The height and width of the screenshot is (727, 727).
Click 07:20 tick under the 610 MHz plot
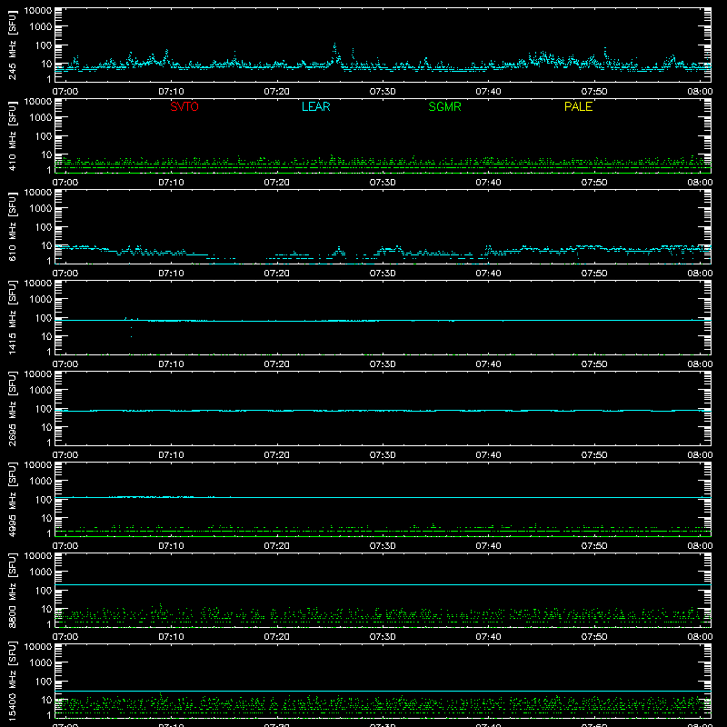point(277,274)
